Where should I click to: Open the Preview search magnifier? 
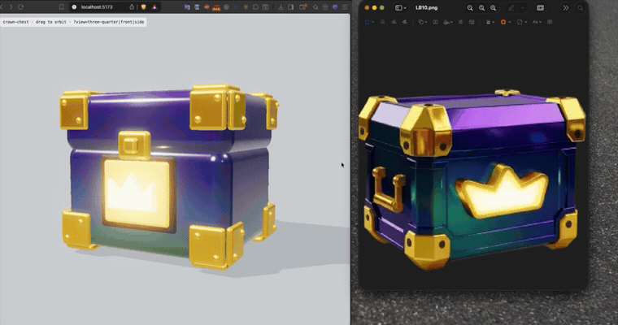point(580,7)
